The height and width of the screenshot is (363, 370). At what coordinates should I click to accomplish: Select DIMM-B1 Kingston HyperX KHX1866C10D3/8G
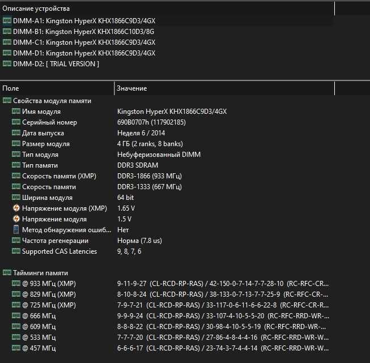click(x=83, y=31)
